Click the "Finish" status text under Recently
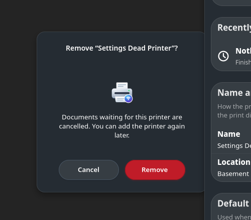 pos(243,62)
